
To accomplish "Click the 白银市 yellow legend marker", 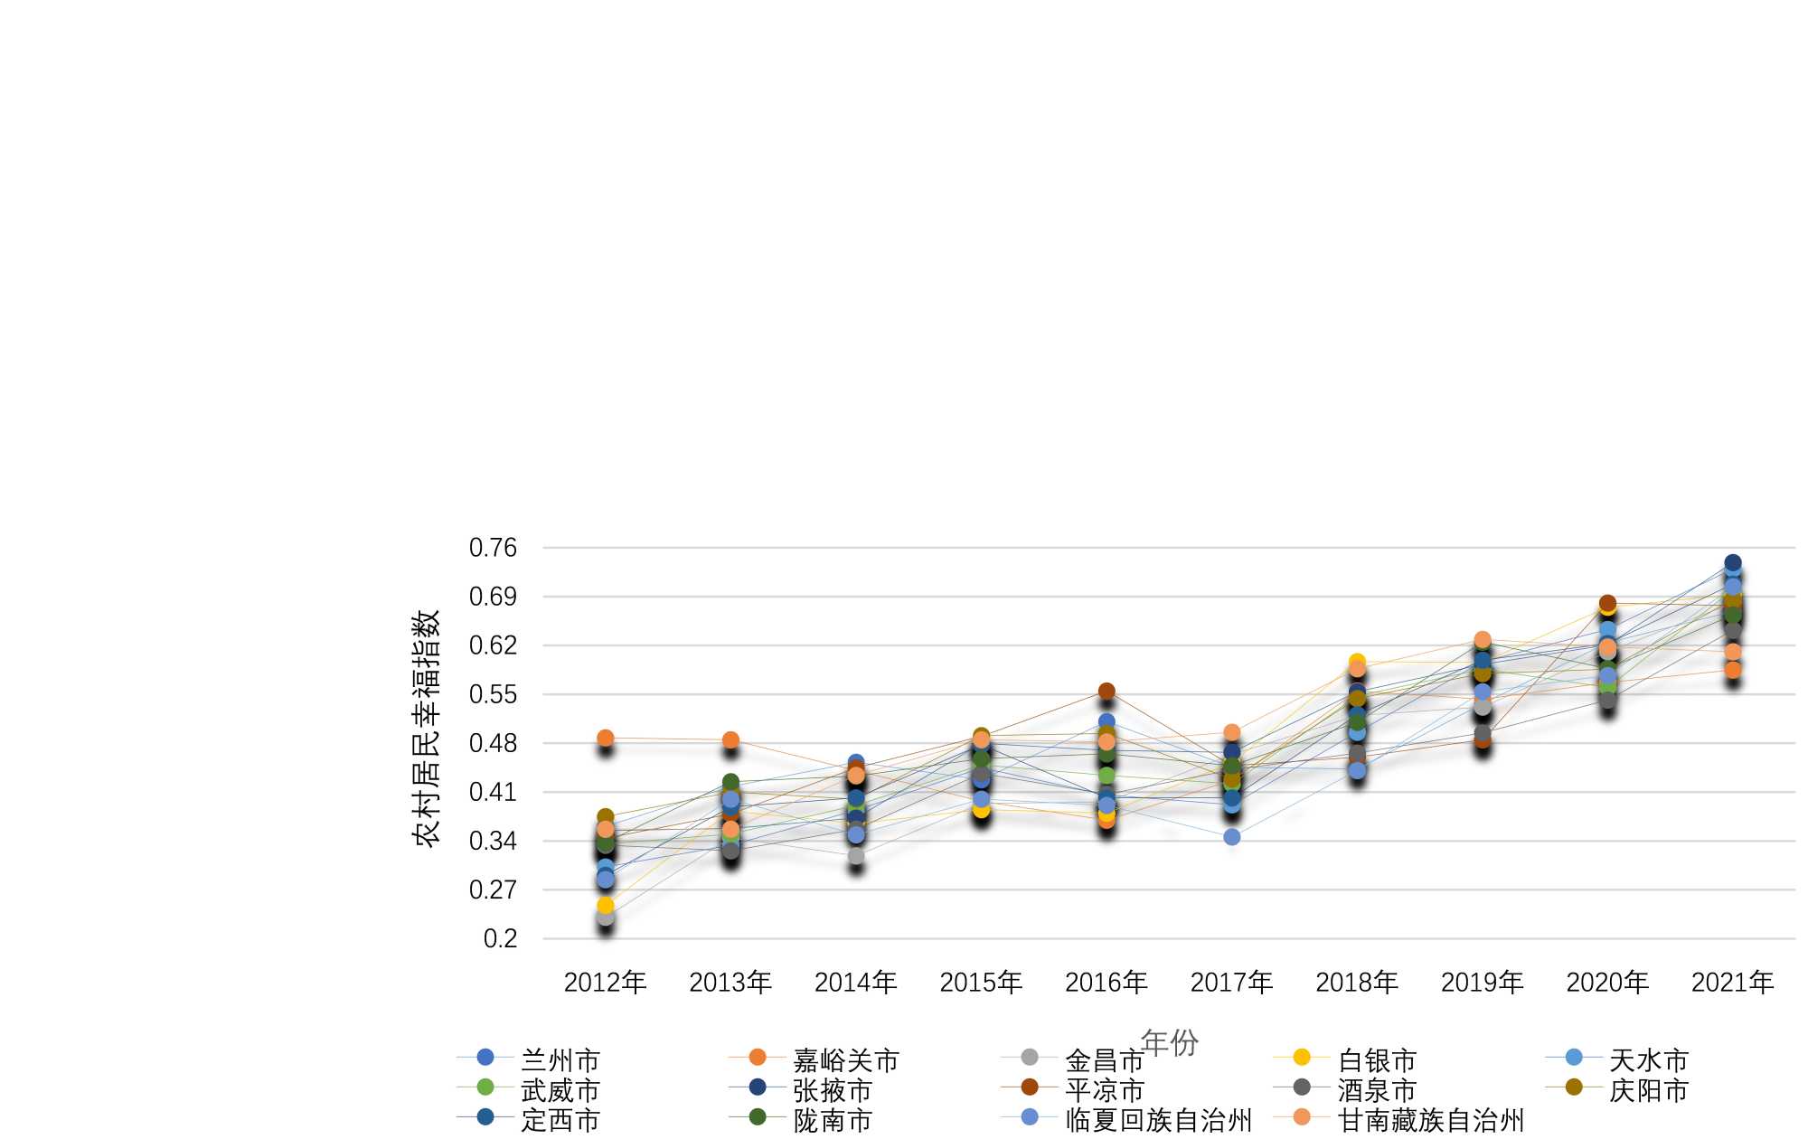I will tap(1302, 1057).
